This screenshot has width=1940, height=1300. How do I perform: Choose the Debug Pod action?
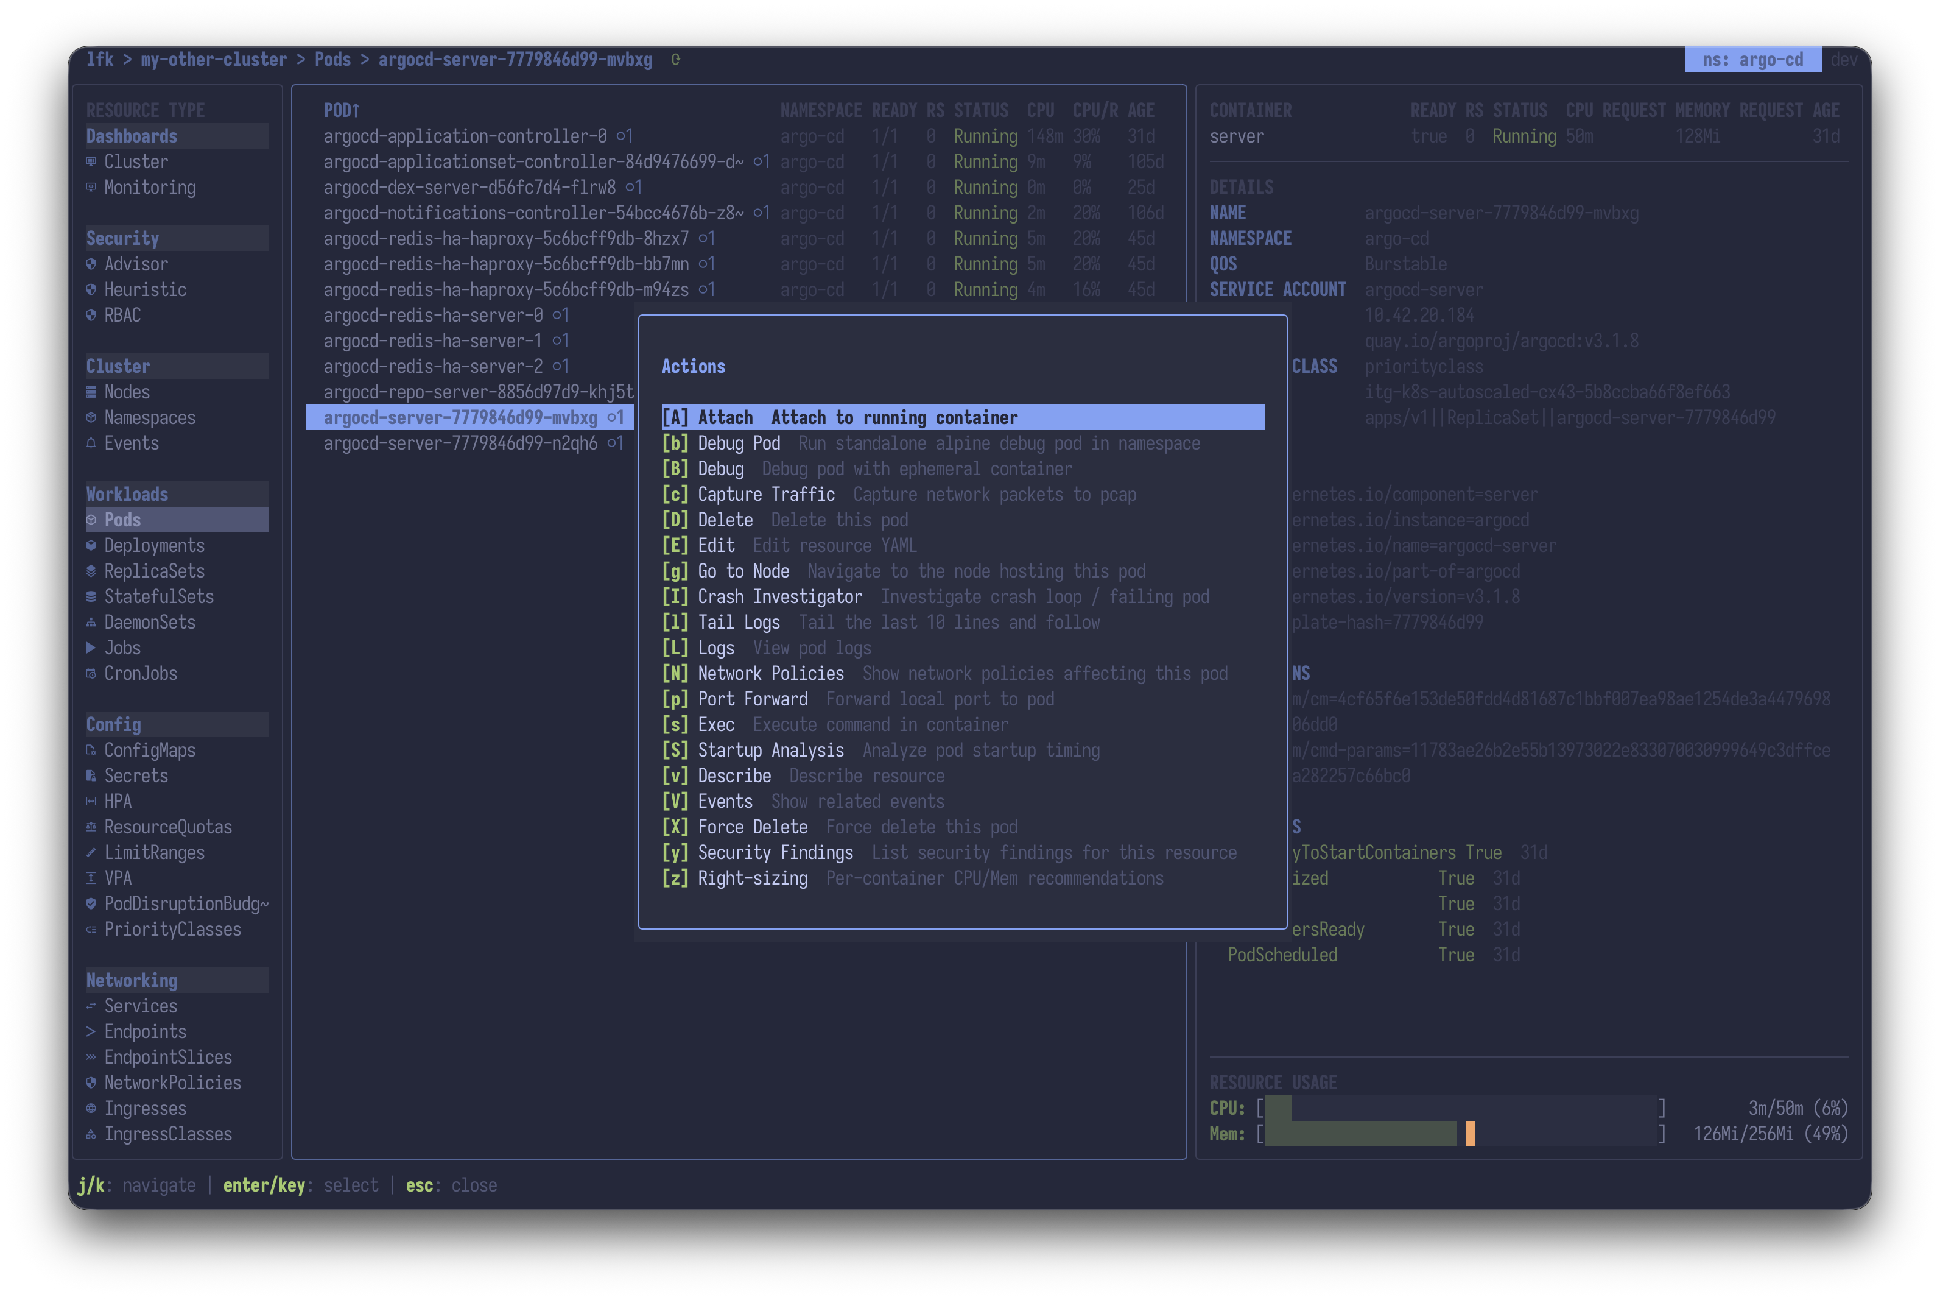(x=963, y=443)
